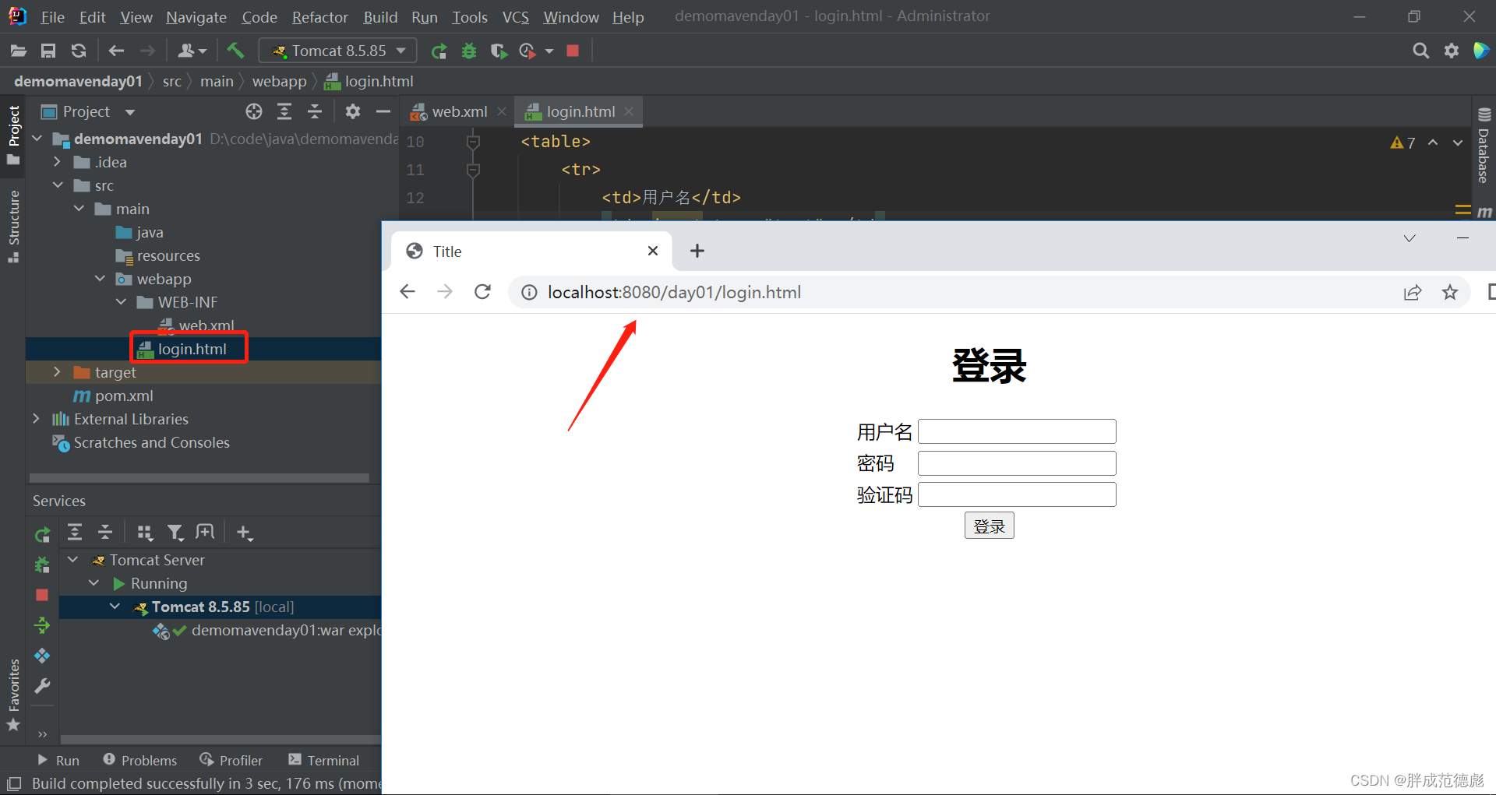Click the rerun icon in the Services panel

coord(42,533)
